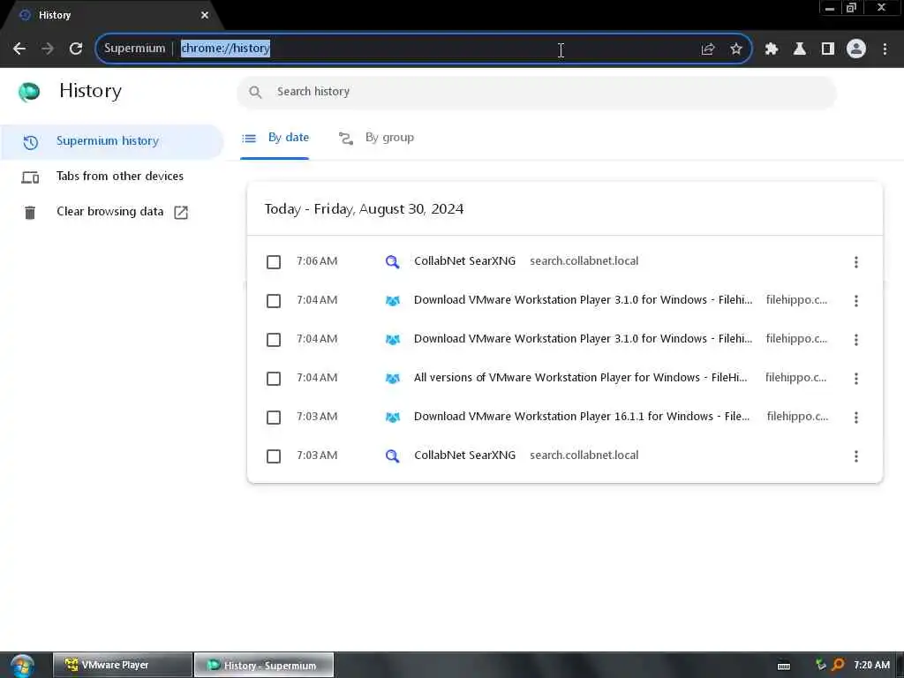Click the keyboard icon in system tray
Viewport: 904px width, 678px height.
click(784, 666)
